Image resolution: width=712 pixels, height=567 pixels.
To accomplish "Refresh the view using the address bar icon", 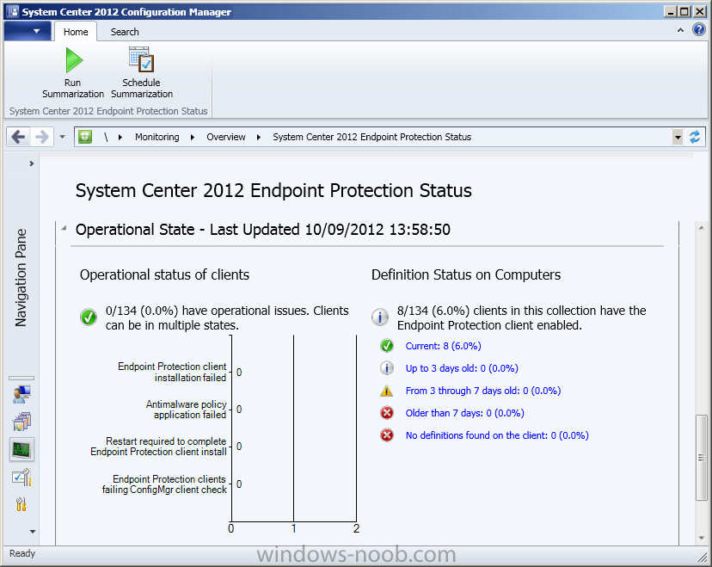I will [x=695, y=137].
